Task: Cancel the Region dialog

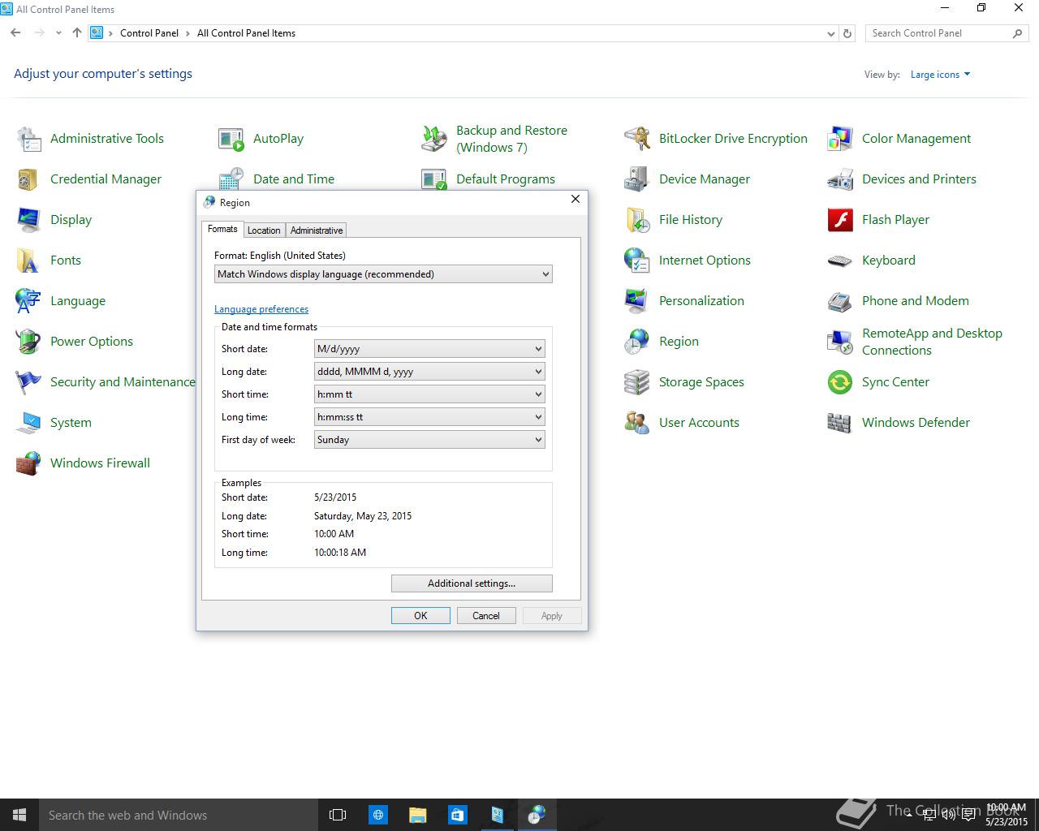Action: (486, 616)
